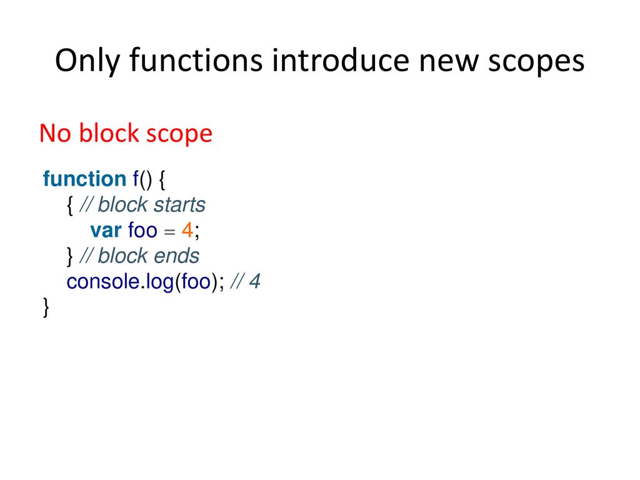This screenshot has height=480, width=640.
Task: Click the '// block ends' comment
Action: pos(139,256)
